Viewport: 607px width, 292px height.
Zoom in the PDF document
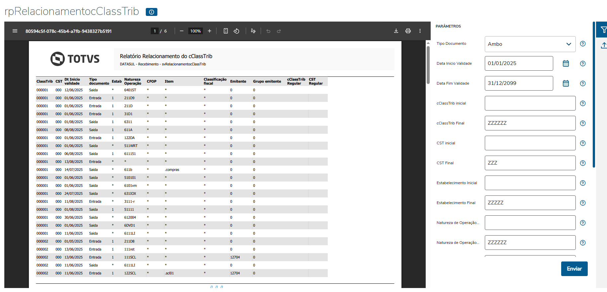[210, 31]
